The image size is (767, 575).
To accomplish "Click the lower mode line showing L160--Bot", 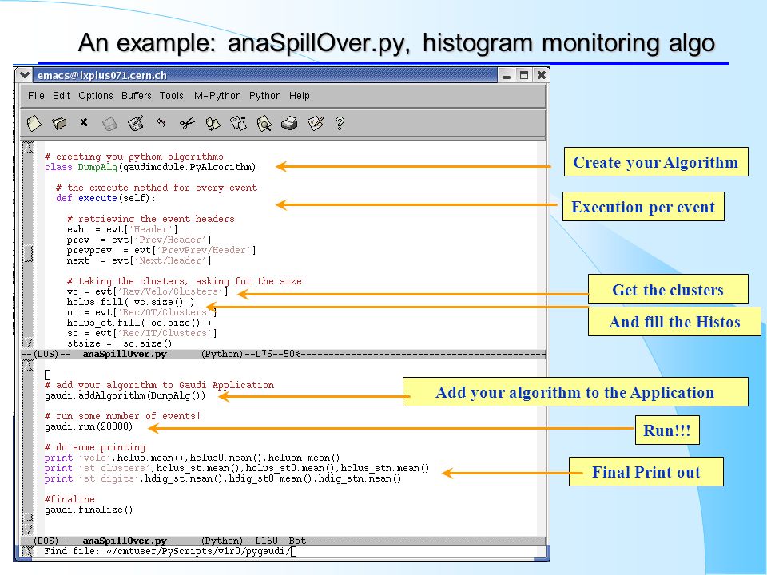I will 283,541.
